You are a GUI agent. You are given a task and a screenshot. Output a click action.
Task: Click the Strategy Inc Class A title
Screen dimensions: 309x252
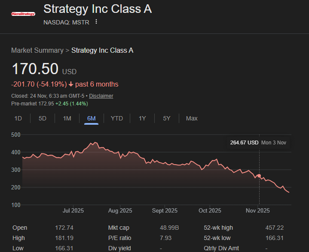pyautogui.click(x=98, y=9)
